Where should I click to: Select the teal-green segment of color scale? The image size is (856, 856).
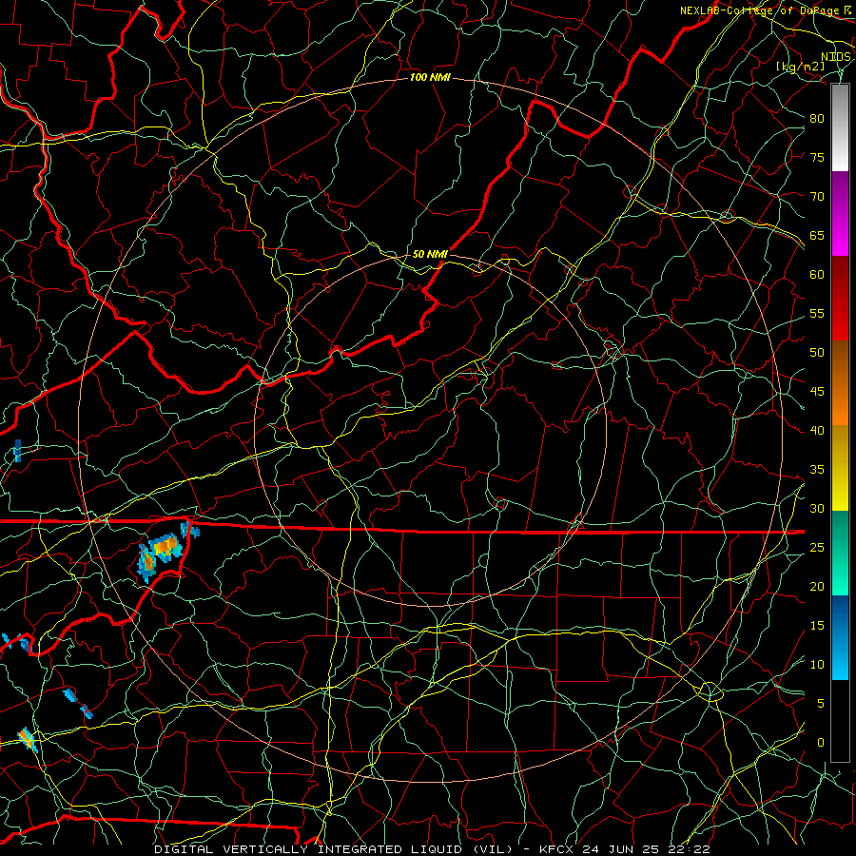pos(840,553)
